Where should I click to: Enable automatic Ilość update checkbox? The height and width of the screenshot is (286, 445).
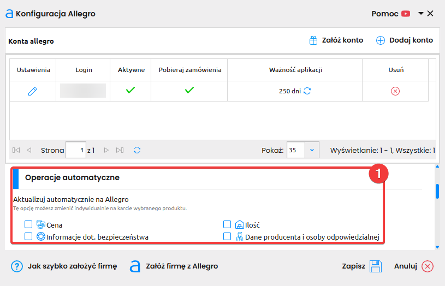click(x=227, y=224)
